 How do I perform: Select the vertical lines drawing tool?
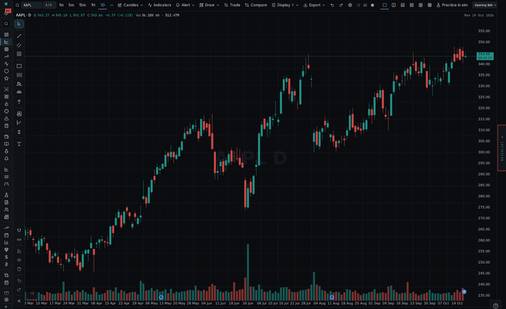19,75
